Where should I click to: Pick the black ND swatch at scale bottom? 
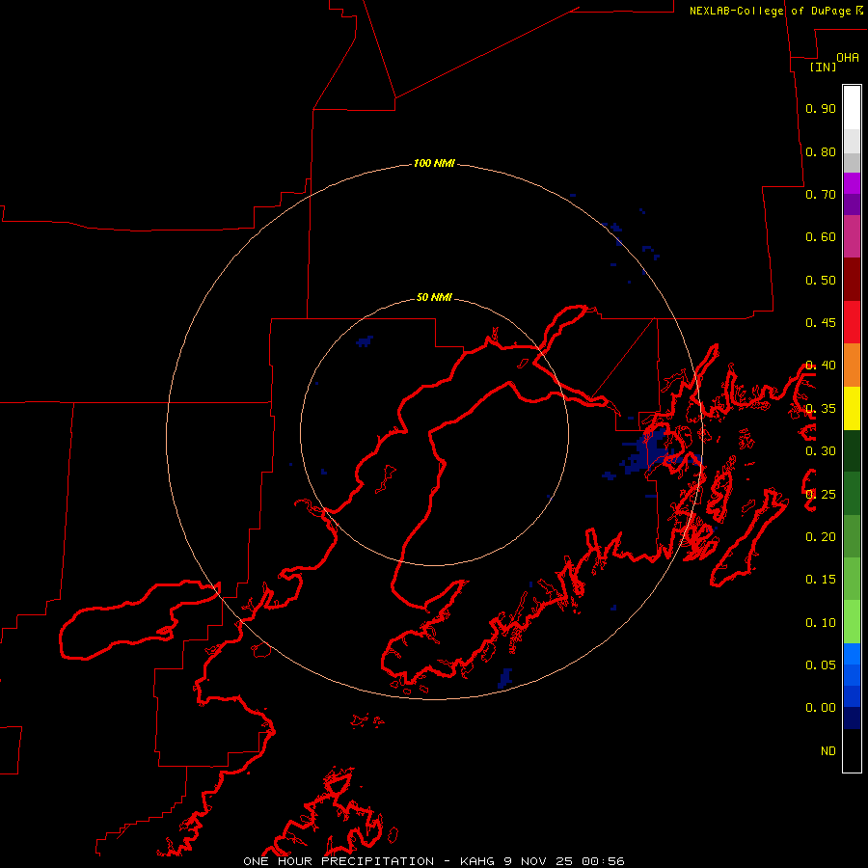click(852, 750)
